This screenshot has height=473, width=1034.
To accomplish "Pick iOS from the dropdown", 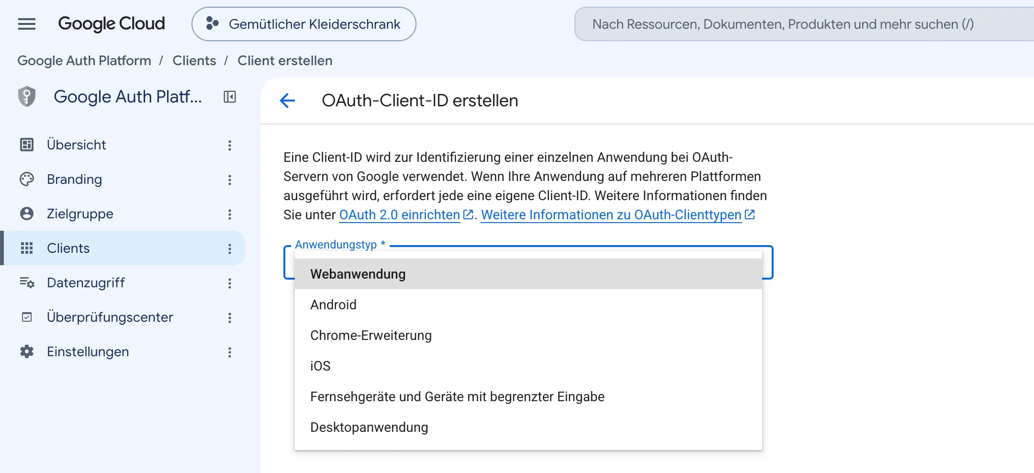I will 528,366.
